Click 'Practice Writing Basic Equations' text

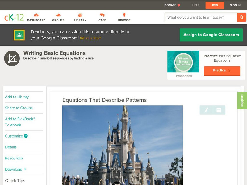tap(222, 58)
